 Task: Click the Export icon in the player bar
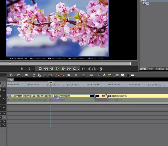point(101,69)
